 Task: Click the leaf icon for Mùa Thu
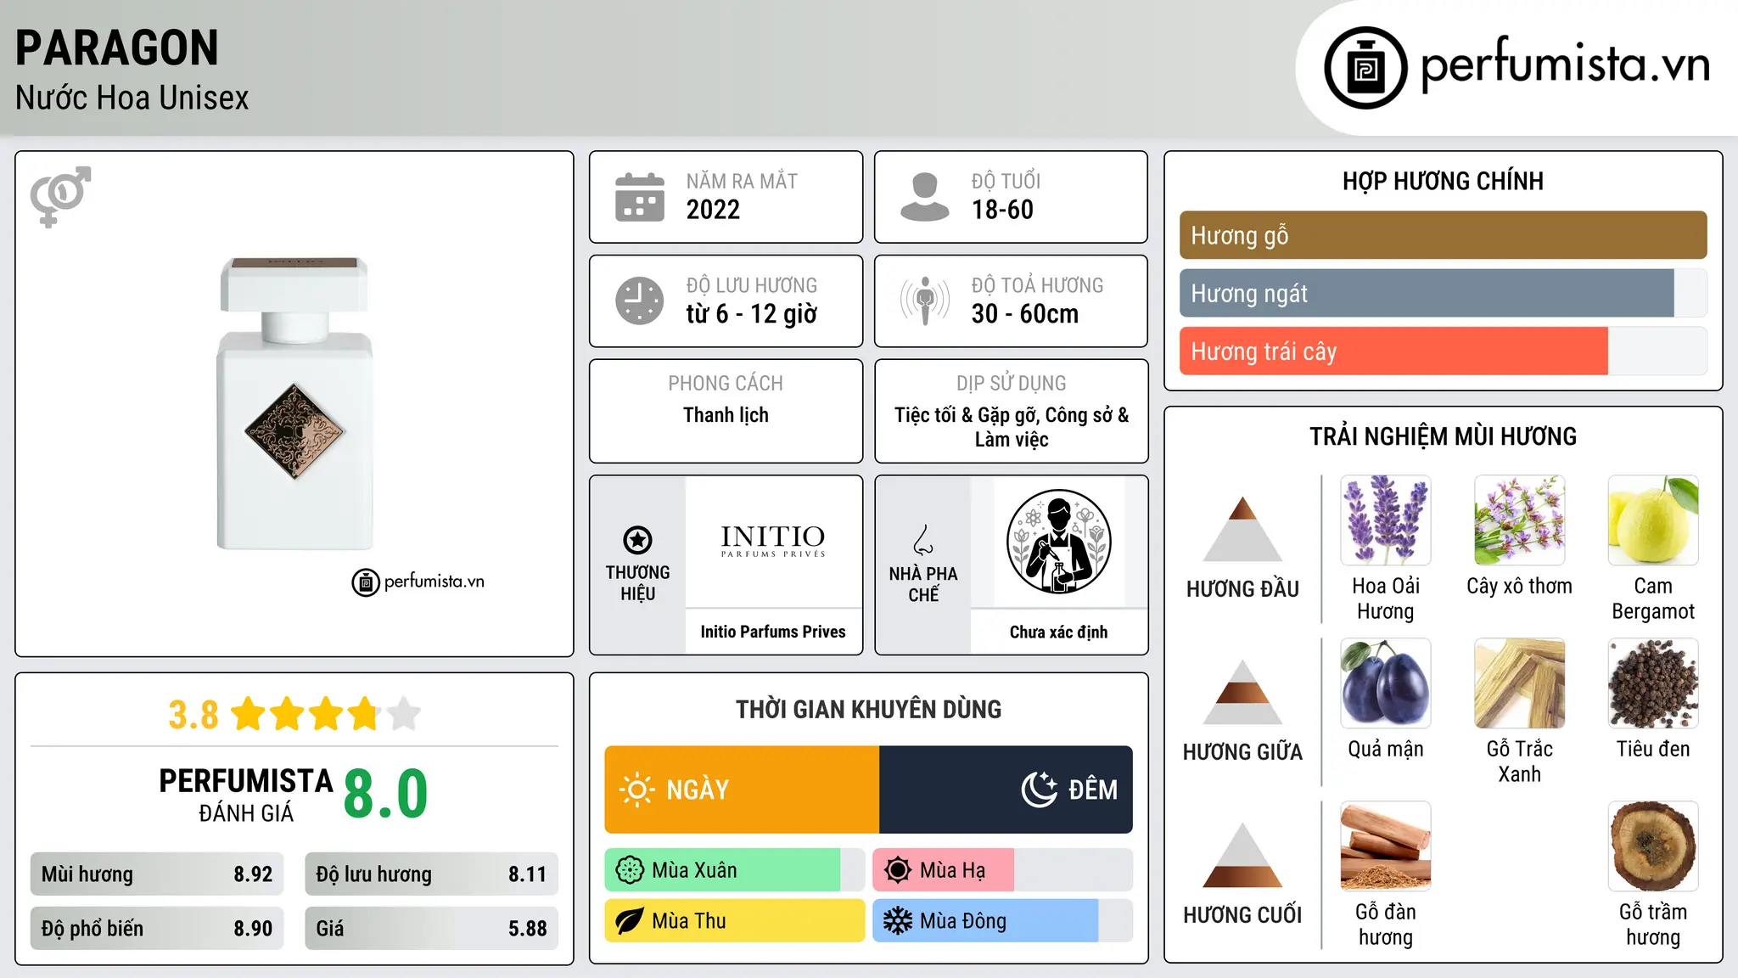pos(630,921)
